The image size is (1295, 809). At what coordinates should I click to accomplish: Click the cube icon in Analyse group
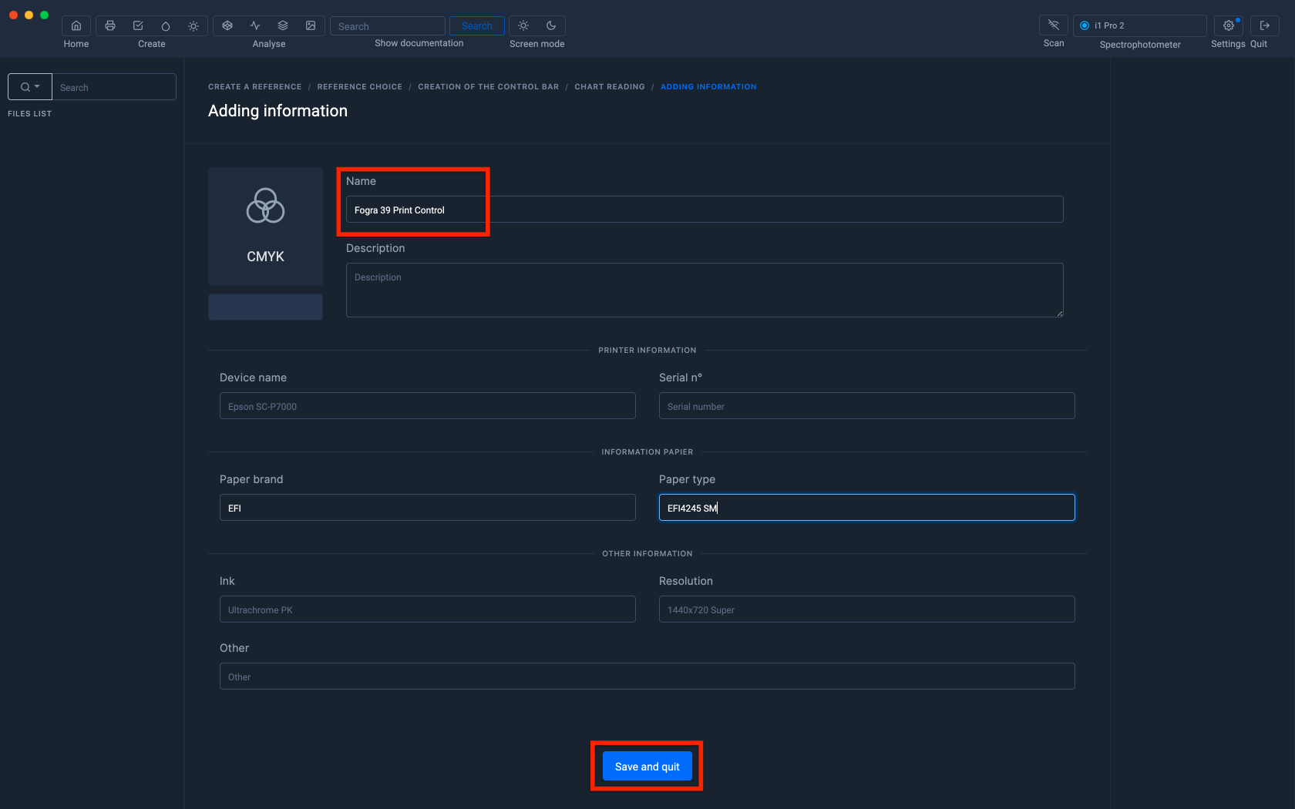point(227,25)
